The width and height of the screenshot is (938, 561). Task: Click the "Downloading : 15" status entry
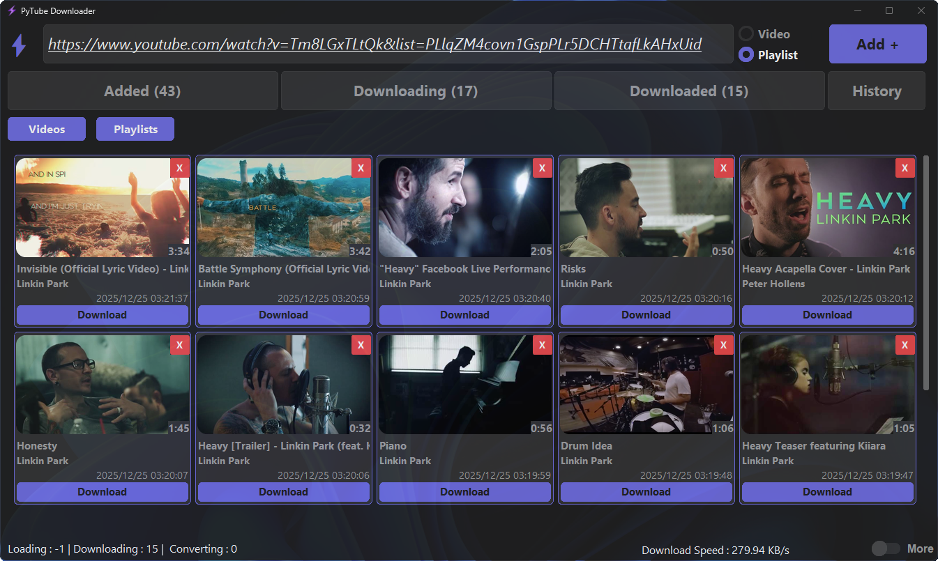click(115, 549)
